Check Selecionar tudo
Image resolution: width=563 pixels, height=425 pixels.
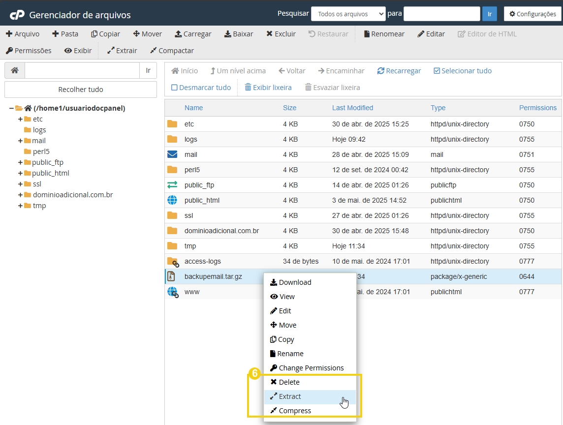coord(463,71)
